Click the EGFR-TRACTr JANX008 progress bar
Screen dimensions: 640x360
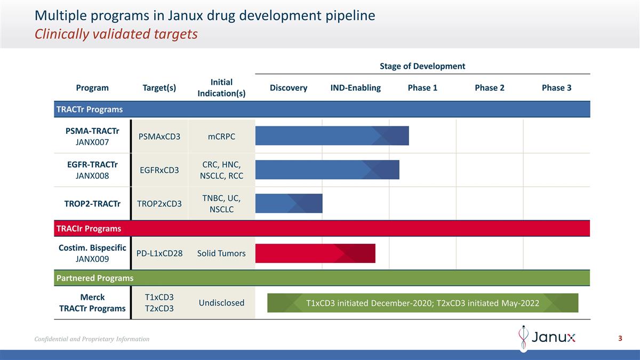tap(327, 170)
